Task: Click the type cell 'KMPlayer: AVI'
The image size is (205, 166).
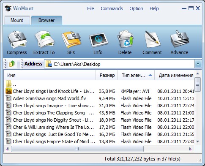Action: pyautogui.click(x=135, y=91)
